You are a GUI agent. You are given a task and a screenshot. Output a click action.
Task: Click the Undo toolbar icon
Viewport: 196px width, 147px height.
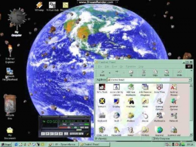[x=179, y=72]
